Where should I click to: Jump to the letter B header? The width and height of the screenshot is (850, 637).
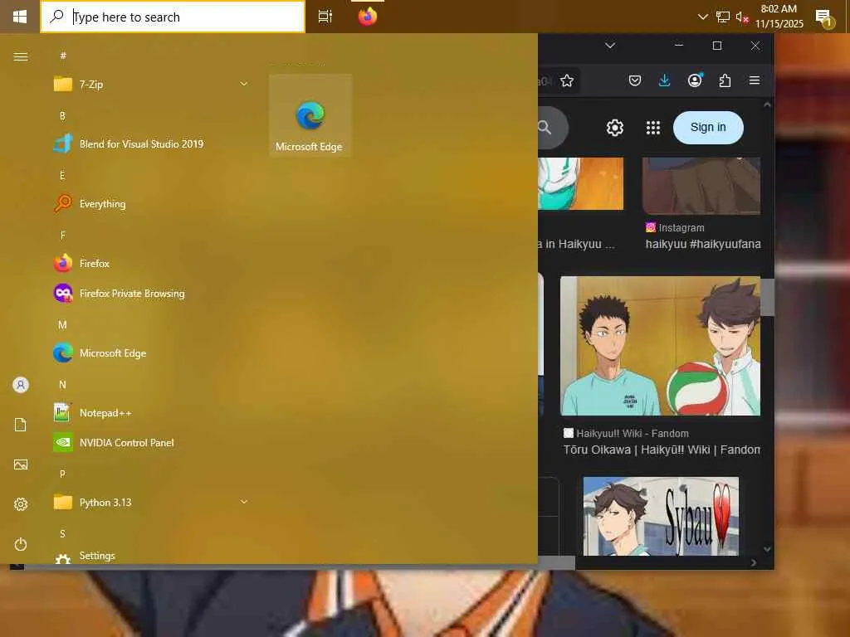[62, 115]
